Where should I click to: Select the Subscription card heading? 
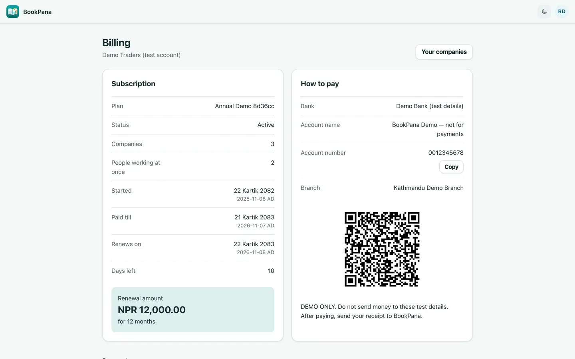point(133,84)
